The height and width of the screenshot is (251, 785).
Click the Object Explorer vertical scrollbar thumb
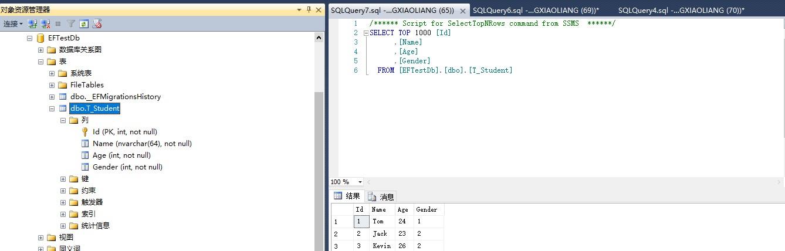click(x=319, y=170)
